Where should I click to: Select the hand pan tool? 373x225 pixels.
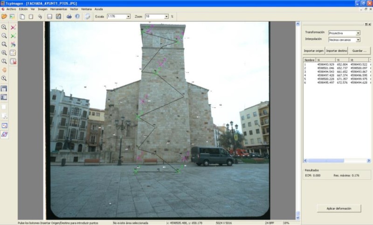coord(4,70)
